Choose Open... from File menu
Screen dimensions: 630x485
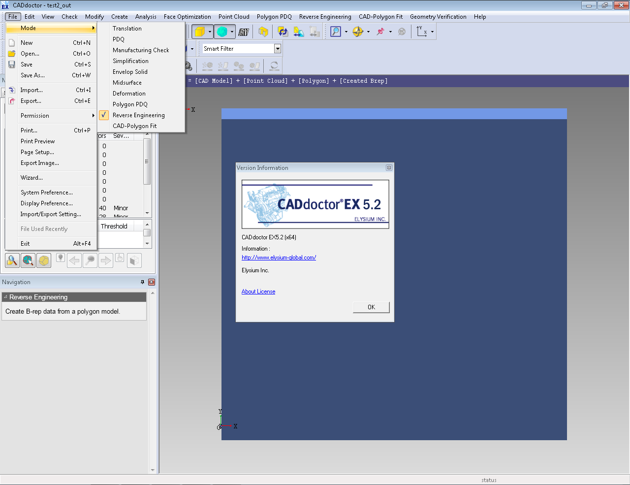(x=51, y=54)
